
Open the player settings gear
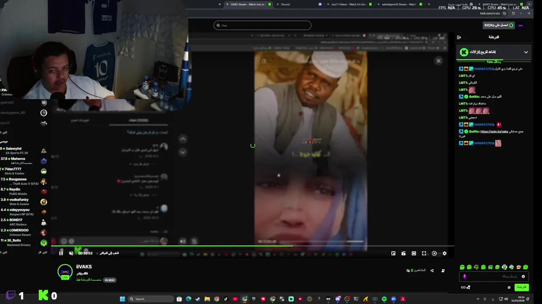pyautogui.click(x=444, y=253)
